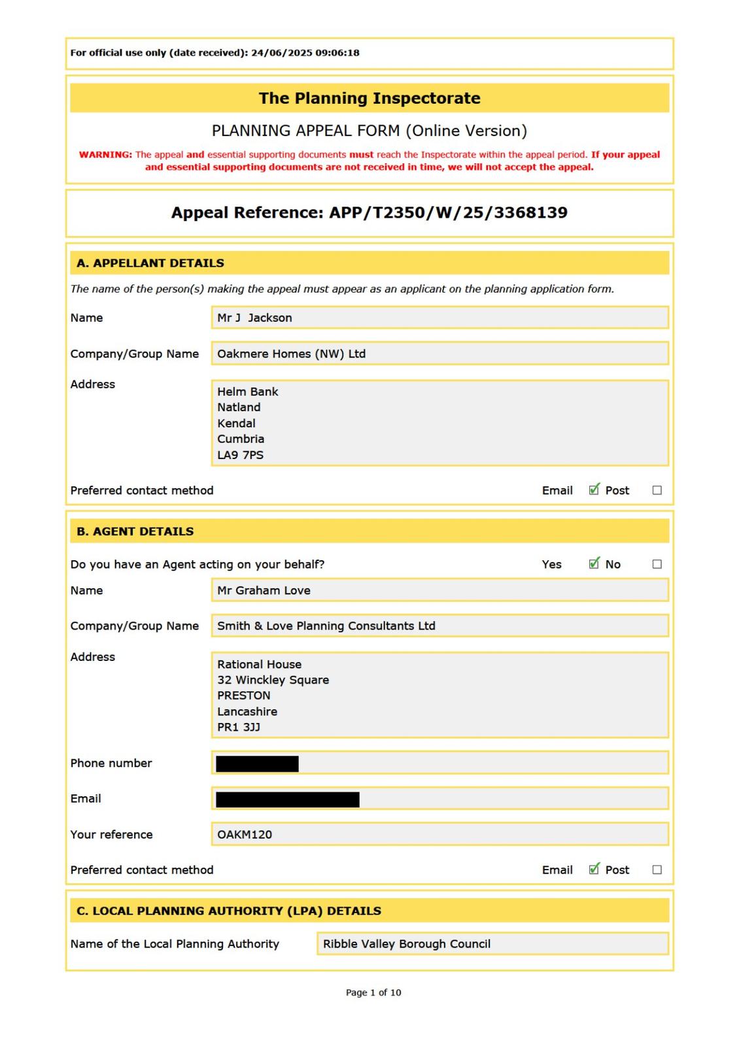Focus the agent Name field 'Mr Graham Love'
739x1046 pixels.
(x=439, y=590)
